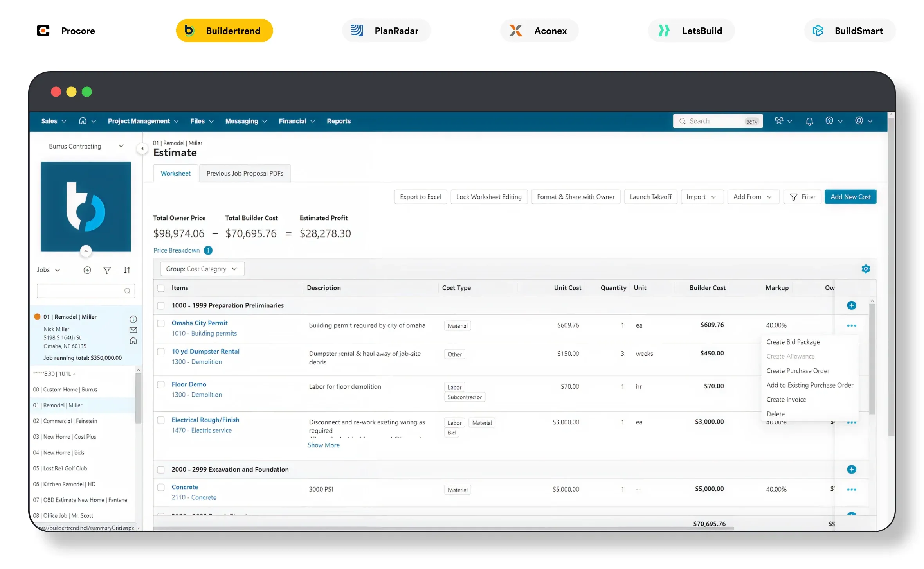Switch to the Aconex tab

point(539,31)
